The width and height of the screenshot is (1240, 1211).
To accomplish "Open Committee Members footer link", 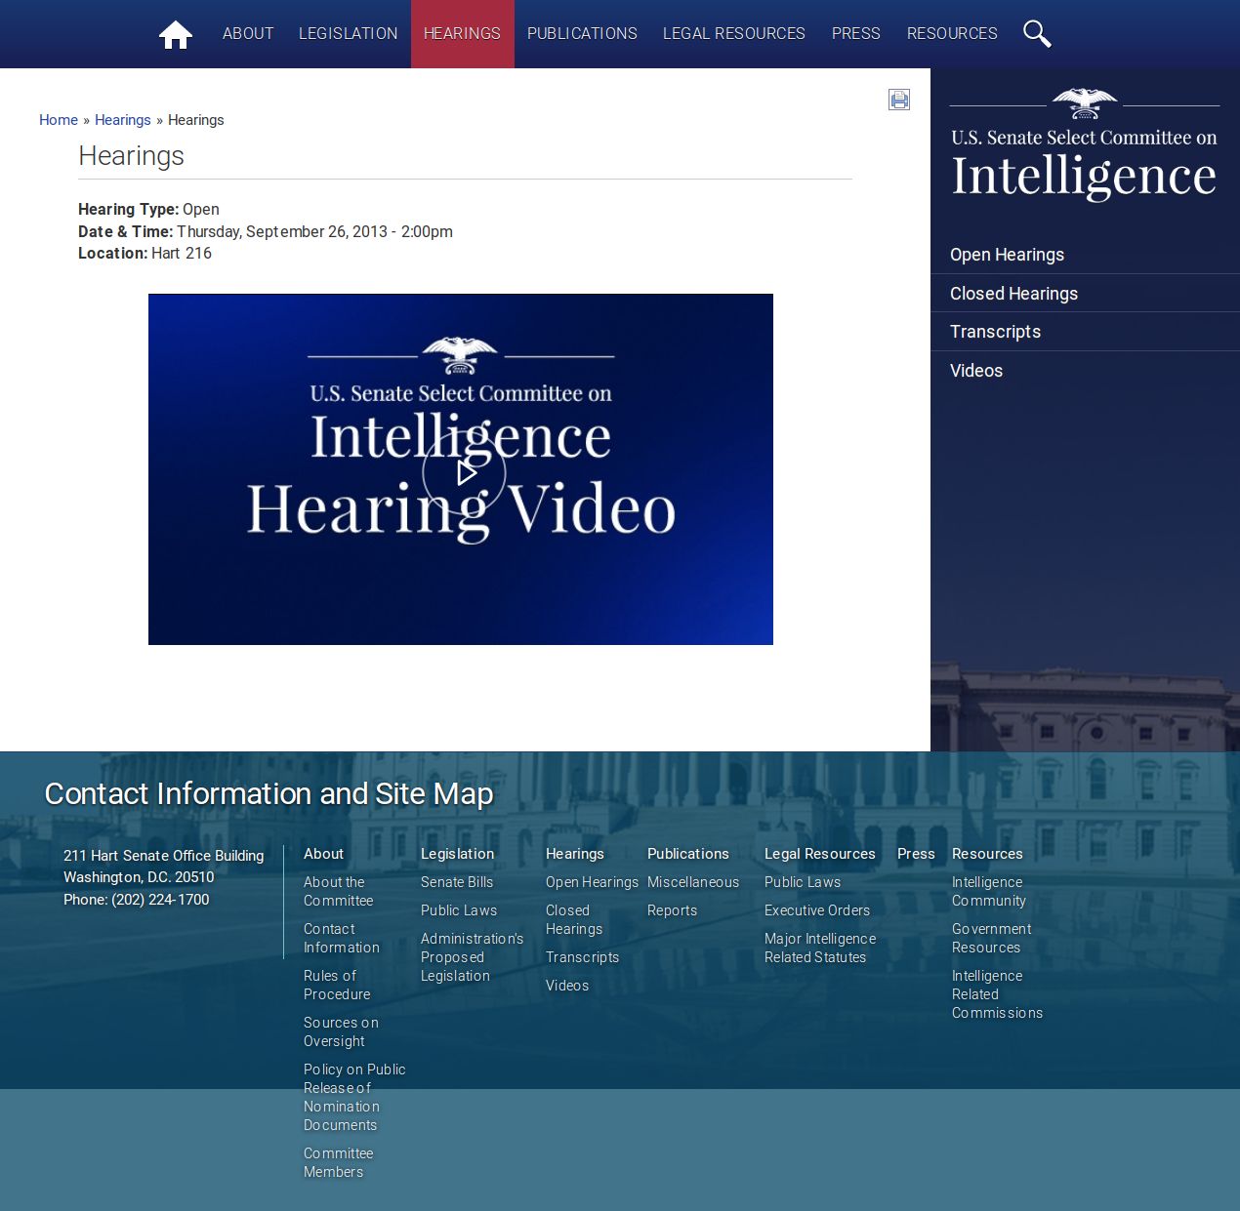I will 338,1162.
